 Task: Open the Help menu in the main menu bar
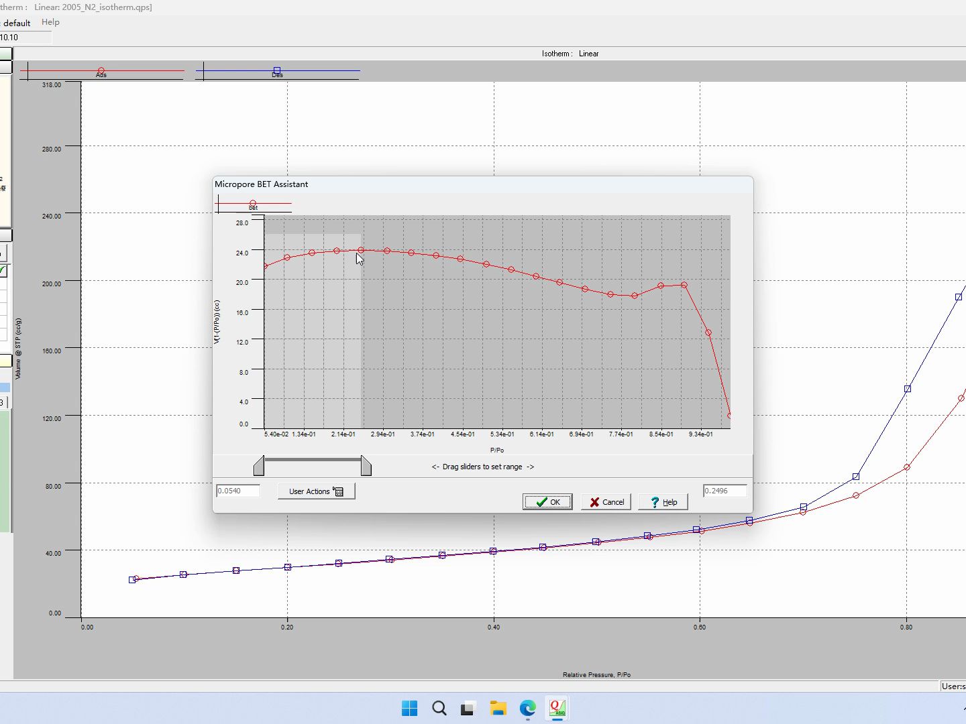pos(50,22)
